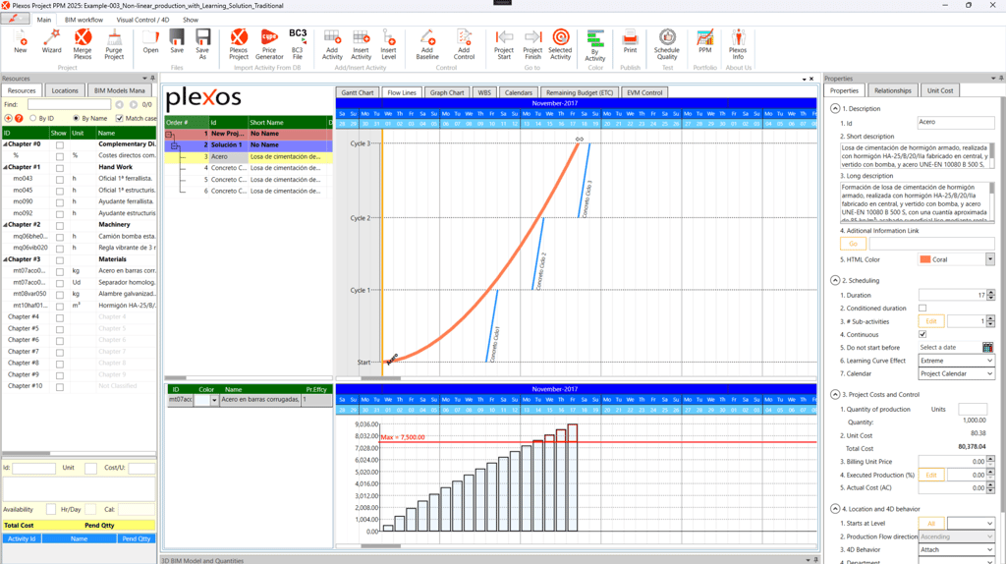1006x564 pixels.
Task: Click Edit button for Sub-activities
Action: pyautogui.click(x=931, y=321)
